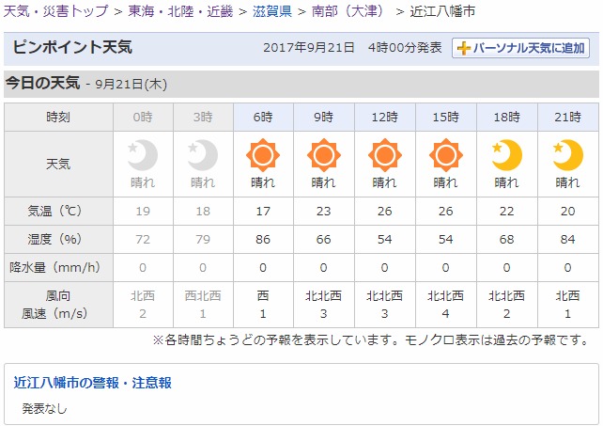Click the 近江八幡市 breadcrumb text
The width and height of the screenshot is (603, 426).
[442, 10]
